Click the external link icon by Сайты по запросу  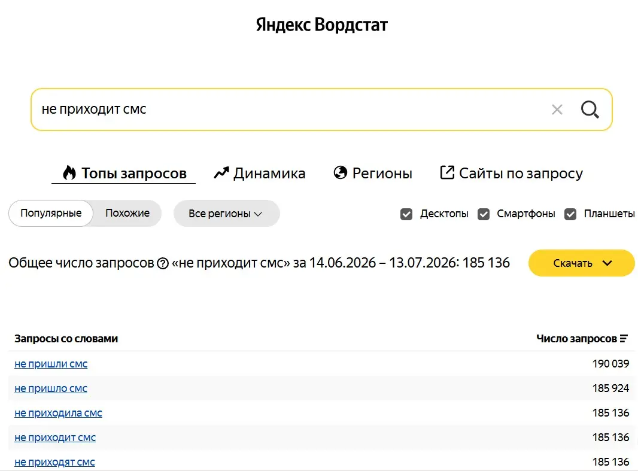click(447, 172)
